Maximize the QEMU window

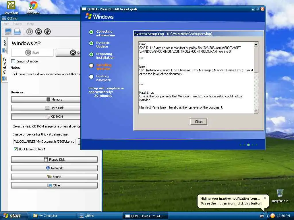258,9
